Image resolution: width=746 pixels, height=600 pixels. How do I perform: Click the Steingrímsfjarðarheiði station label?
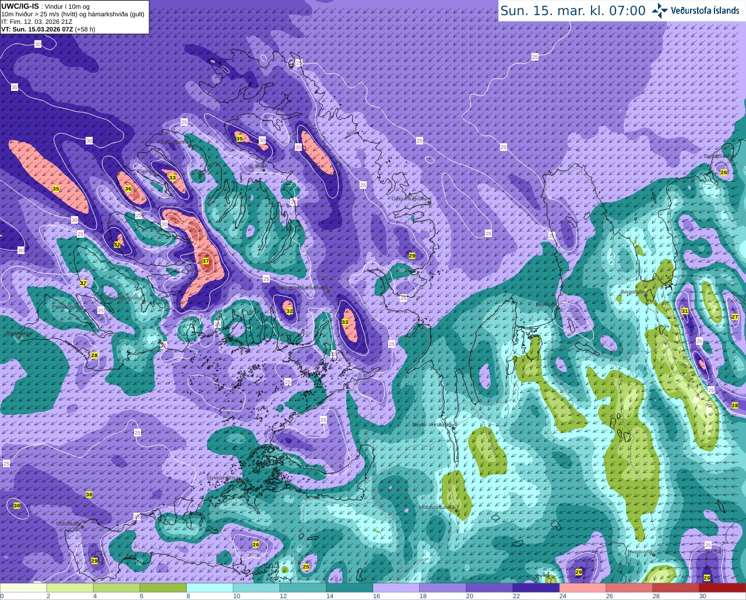pos(302,288)
